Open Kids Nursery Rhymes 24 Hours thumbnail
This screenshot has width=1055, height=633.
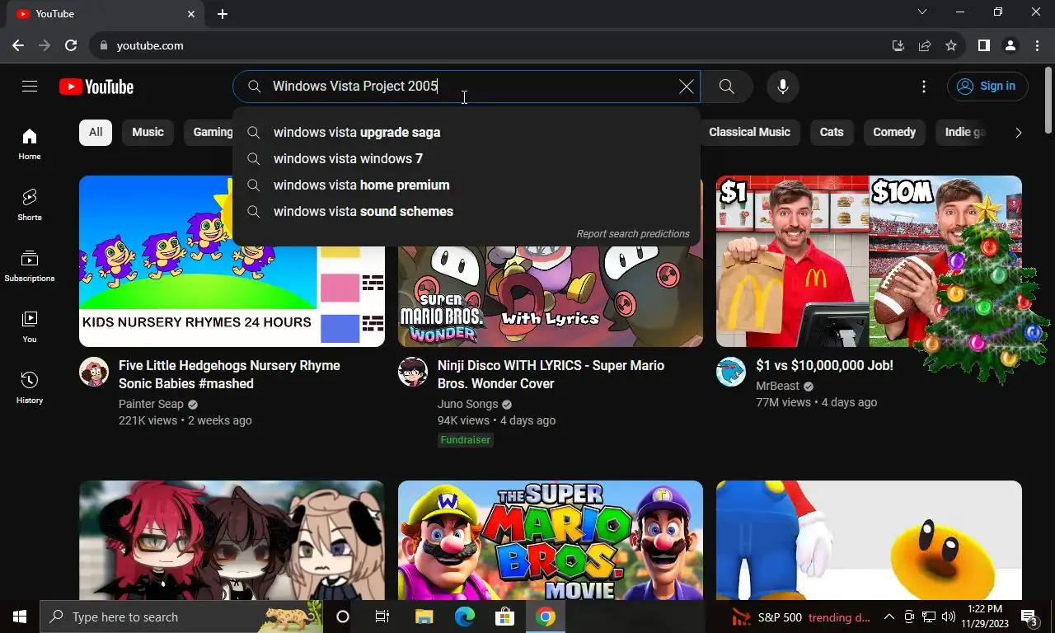pos(232,260)
